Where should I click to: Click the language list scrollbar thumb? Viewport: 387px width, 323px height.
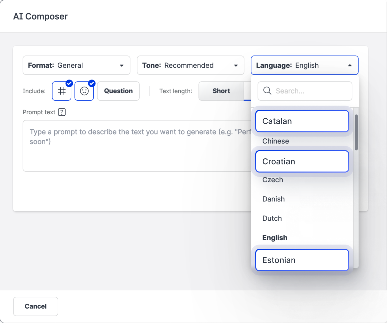coord(356,132)
